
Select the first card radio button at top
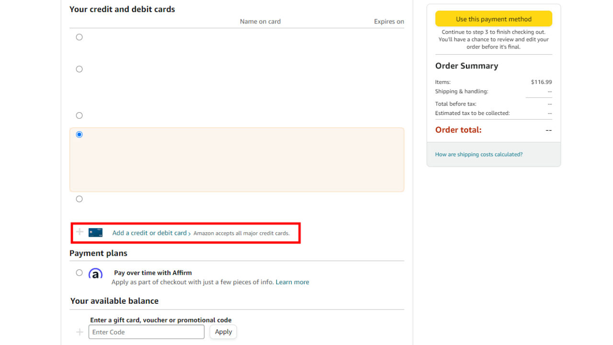pos(79,37)
